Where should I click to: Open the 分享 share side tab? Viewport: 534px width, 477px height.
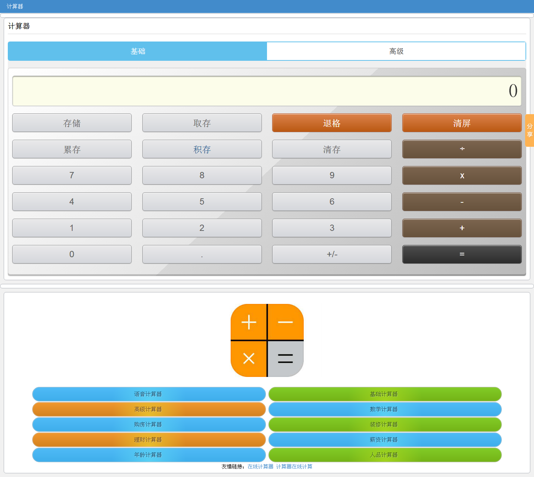coord(530,130)
